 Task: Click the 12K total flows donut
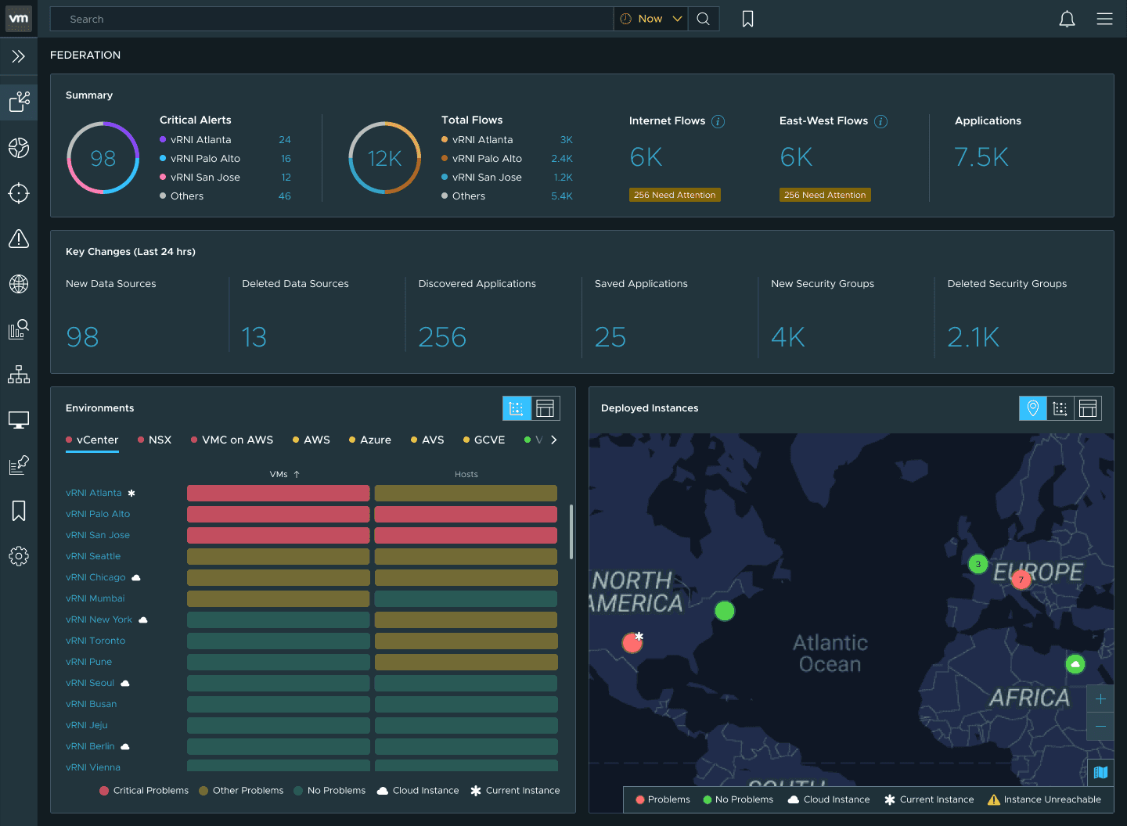click(385, 158)
